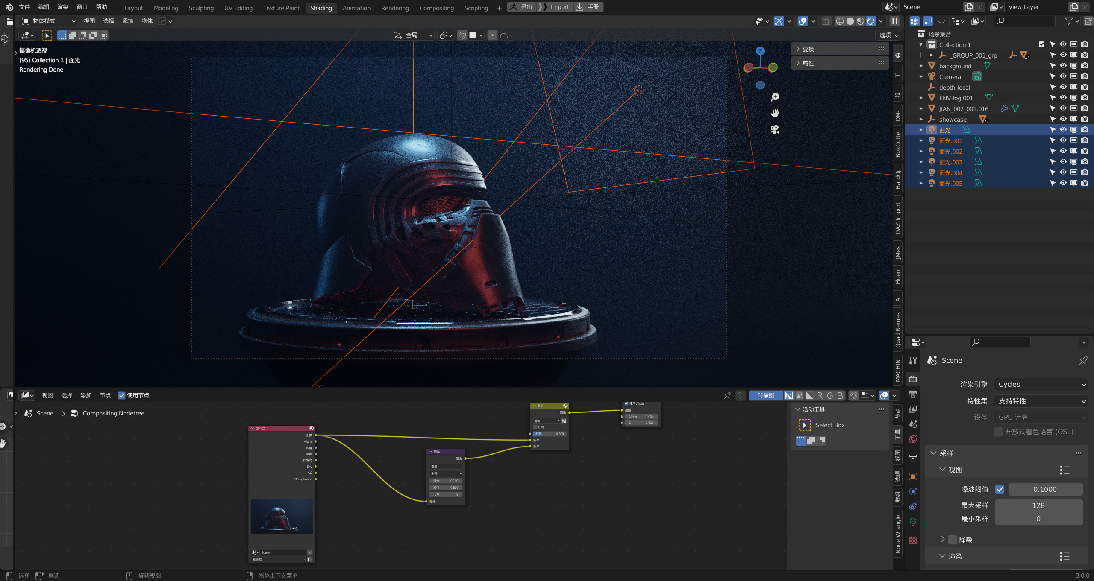
Task: Toggle viewport X-ray mode
Action: tap(826, 21)
